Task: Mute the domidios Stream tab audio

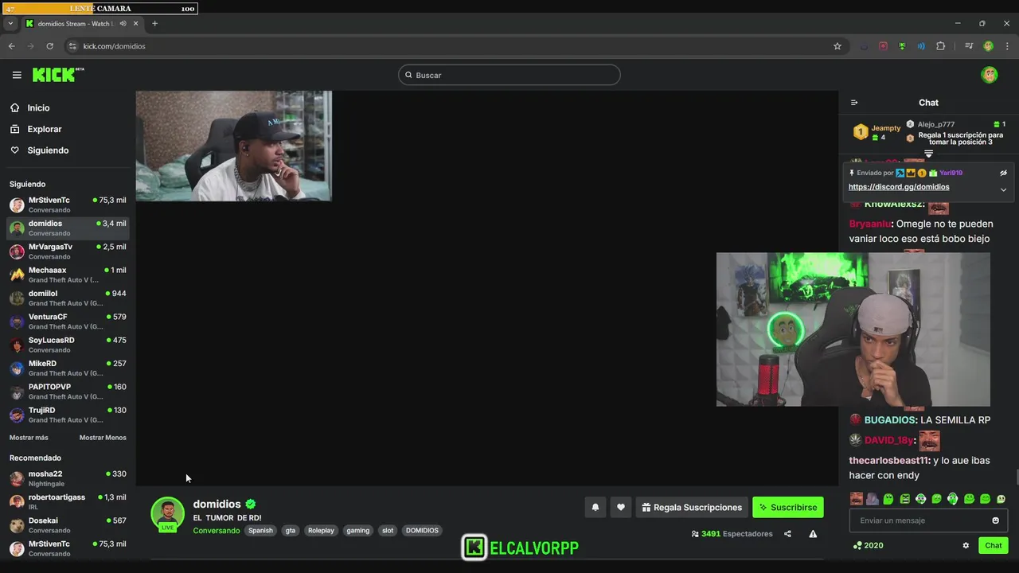Action: [123, 24]
